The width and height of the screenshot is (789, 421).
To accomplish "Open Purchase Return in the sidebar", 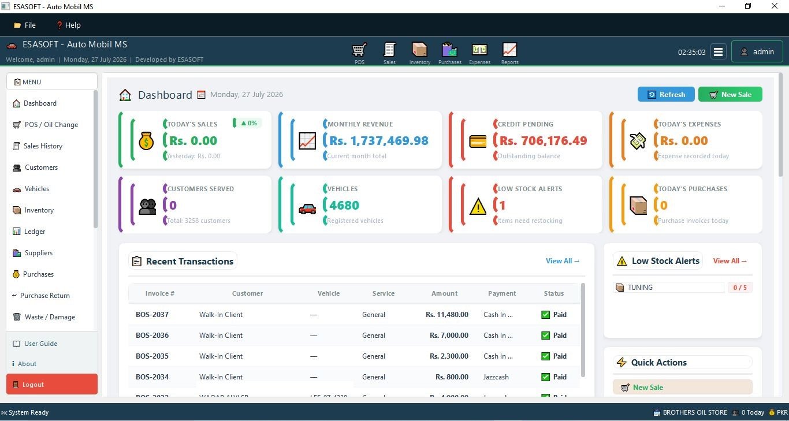I will pyautogui.click(x=50, y=296).
